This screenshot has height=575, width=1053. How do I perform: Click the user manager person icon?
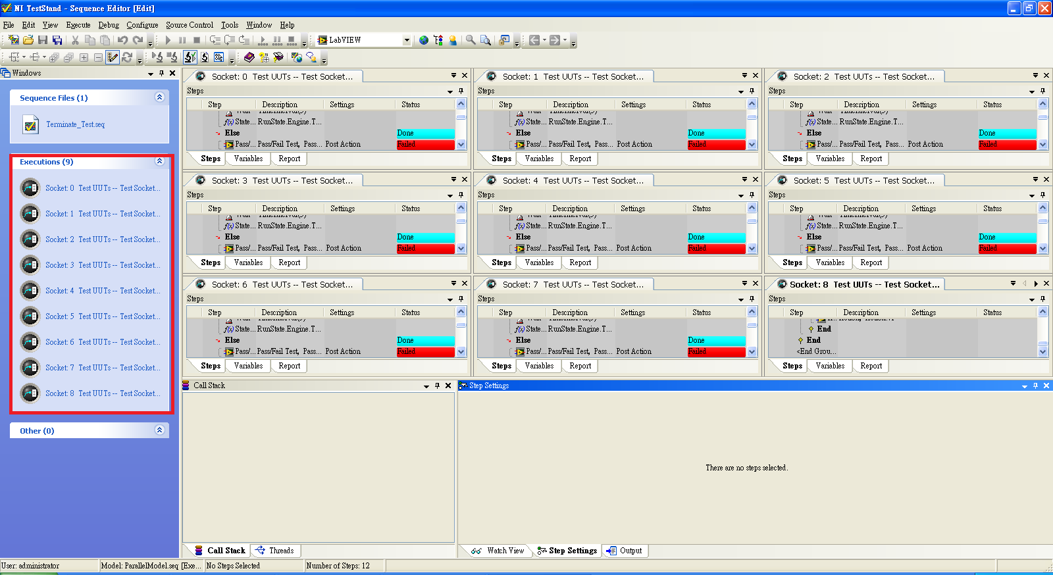click(453, 40)
